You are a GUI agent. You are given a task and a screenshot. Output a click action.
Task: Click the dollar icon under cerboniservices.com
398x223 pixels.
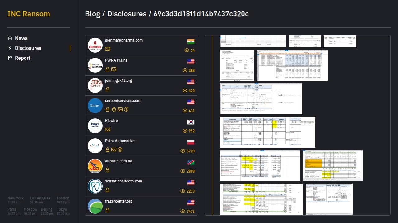(x=126, y=109)
